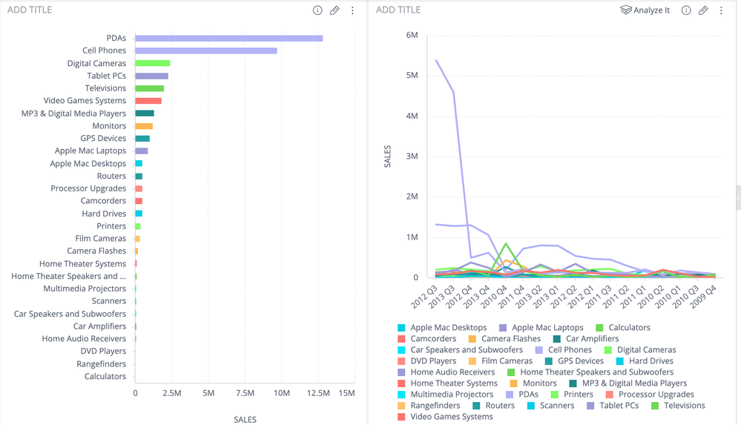Open the left bar chart's three-dot menu
The image size is (741, 425).
352,10
